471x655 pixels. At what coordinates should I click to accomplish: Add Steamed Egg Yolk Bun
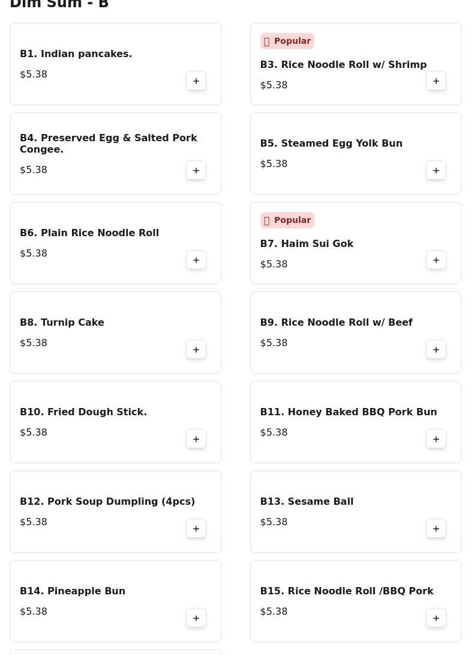point(436,171)
